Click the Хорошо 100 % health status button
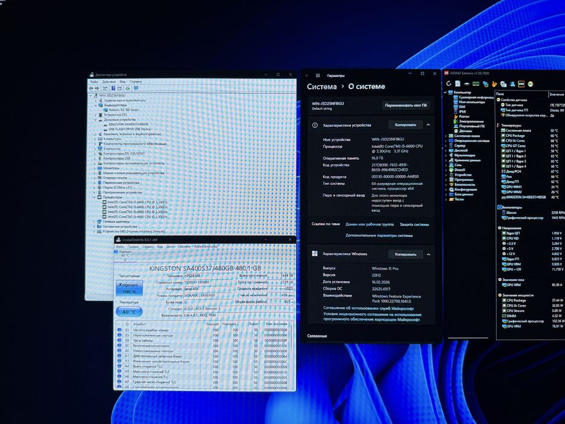Image resolution: width=565 pixels, height=424 pixels. (129, 288)
